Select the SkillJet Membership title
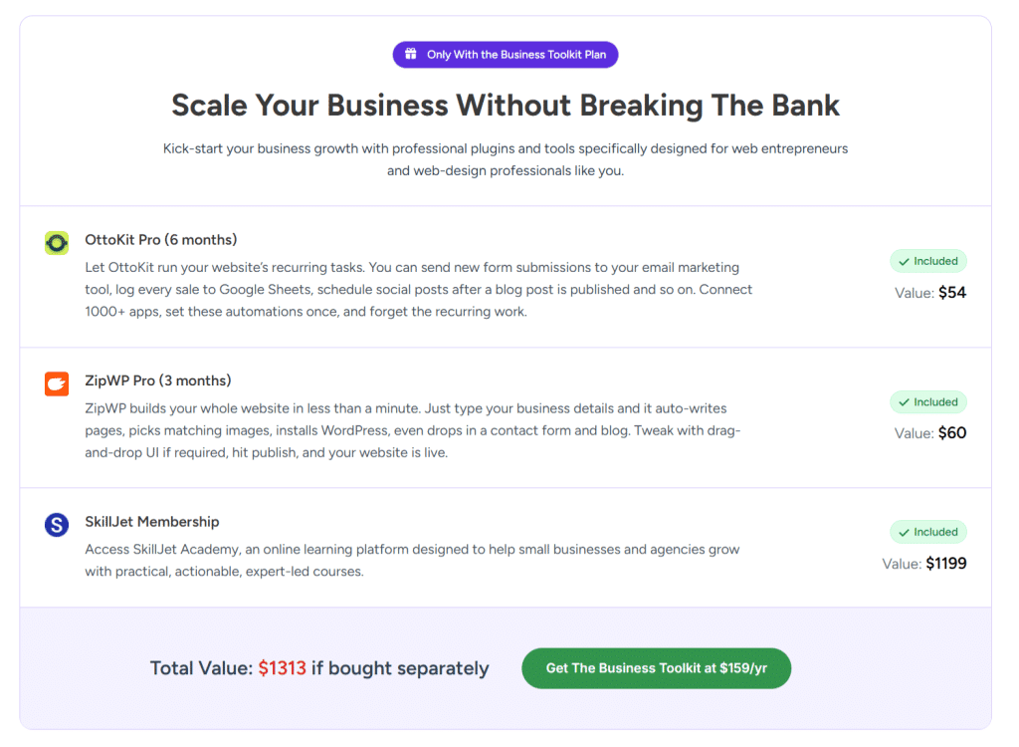Image resolution: width=1019 pixels, height=747 pixels. coord(152,522)
